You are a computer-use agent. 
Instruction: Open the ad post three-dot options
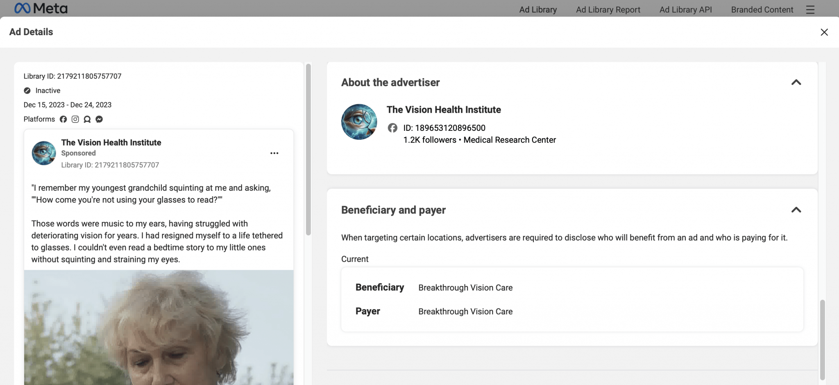tap(274, 153)
